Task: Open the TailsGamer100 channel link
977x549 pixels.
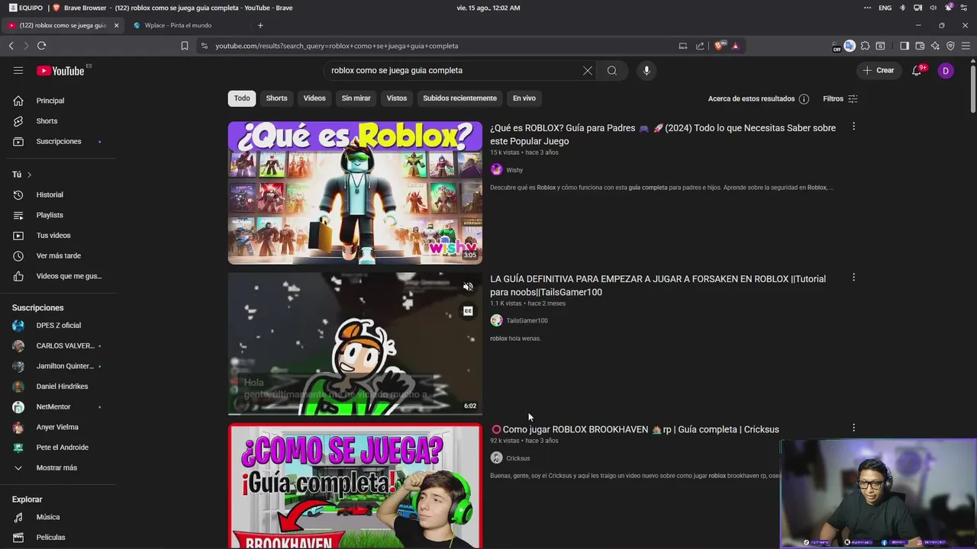Action: click(x=527, y=321)
